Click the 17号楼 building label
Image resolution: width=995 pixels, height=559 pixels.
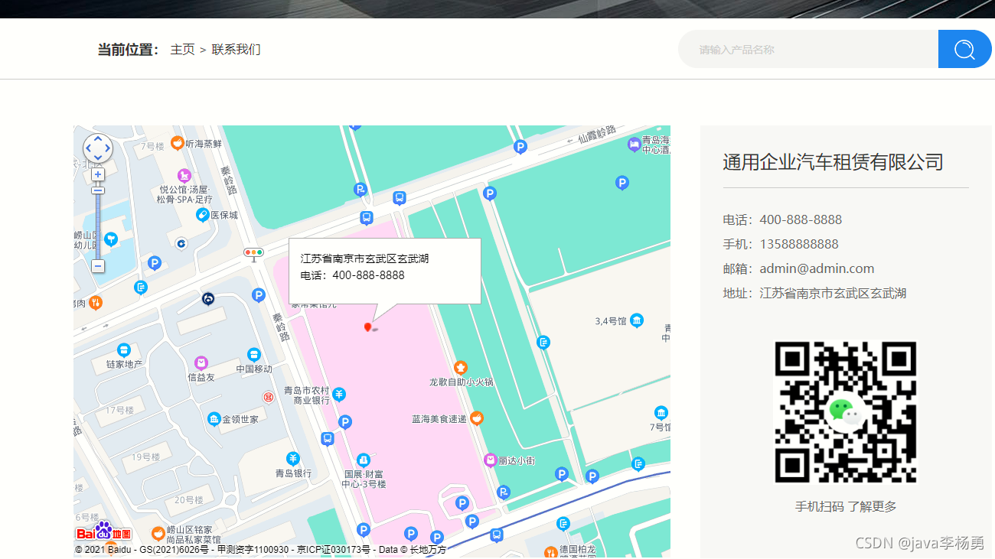pos(120,411)
